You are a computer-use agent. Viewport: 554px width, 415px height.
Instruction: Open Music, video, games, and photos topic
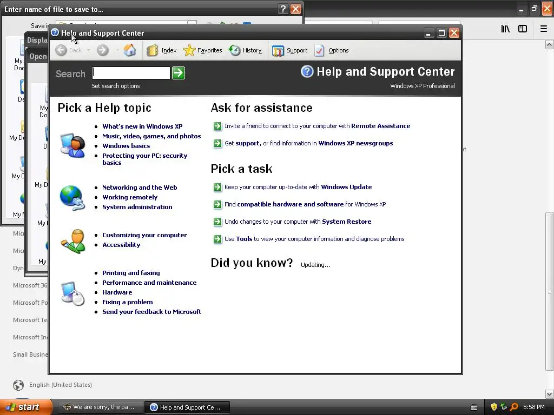[151, 136]
